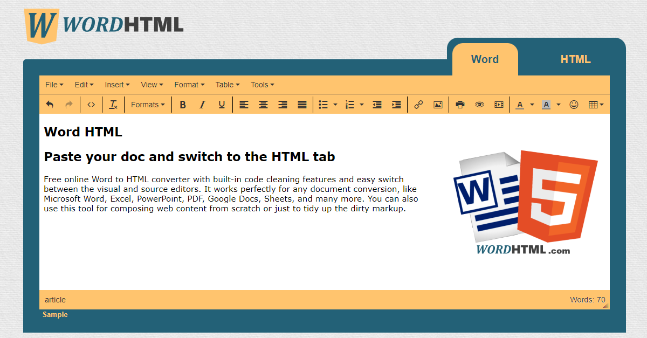Switch to the HTML tab

(x=575, y=59)
